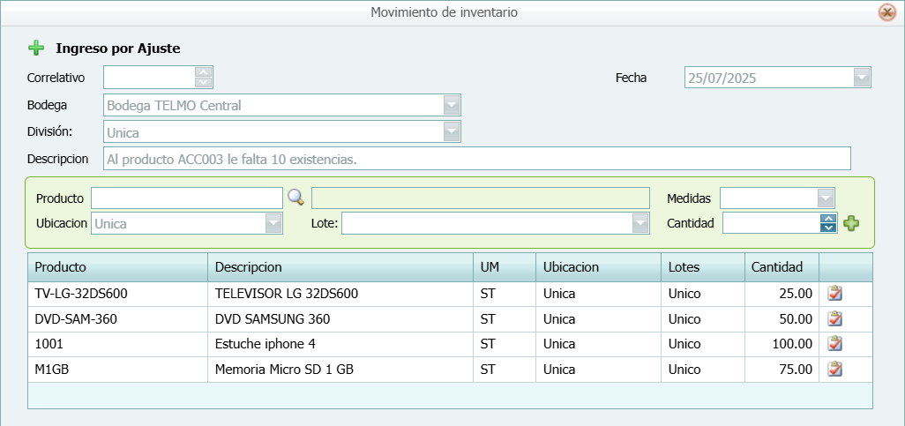The image size is (905, 426).
Task: Click the Producto input field
Action: click(186, 198)
